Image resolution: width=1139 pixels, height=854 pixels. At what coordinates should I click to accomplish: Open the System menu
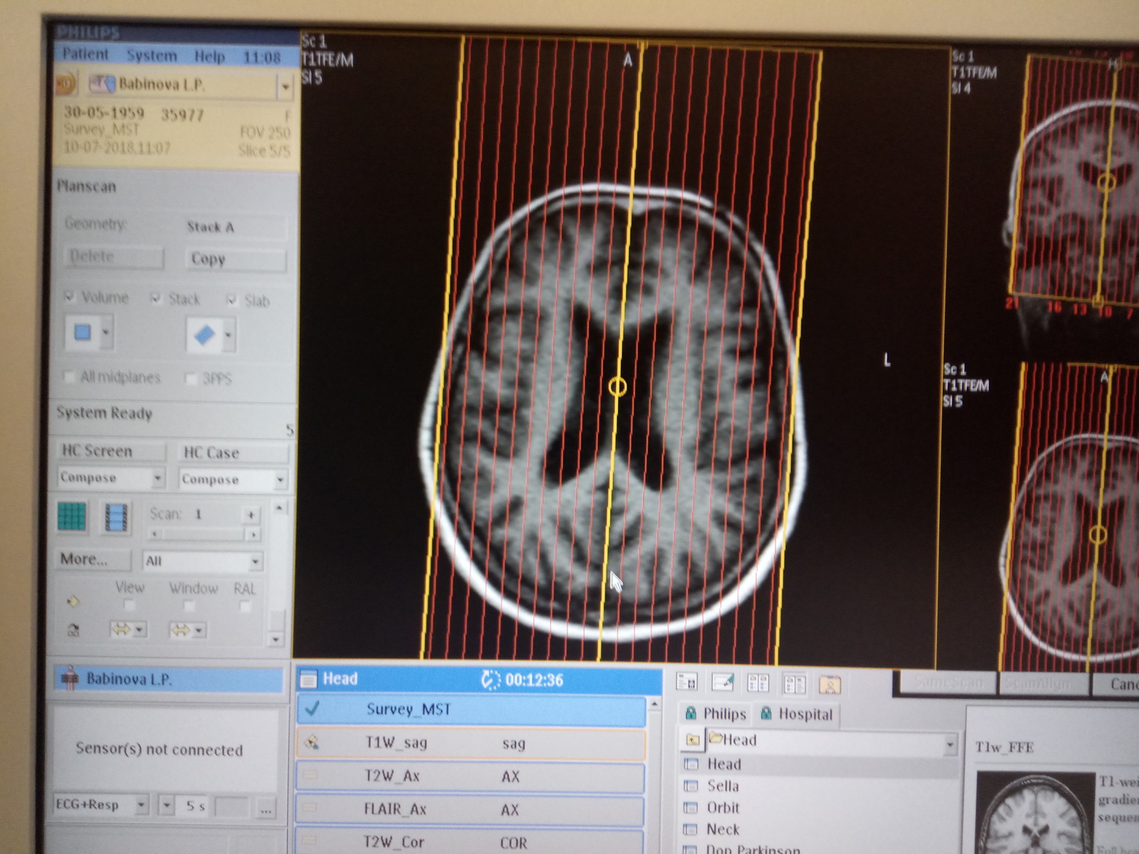(x=152, y=56)
